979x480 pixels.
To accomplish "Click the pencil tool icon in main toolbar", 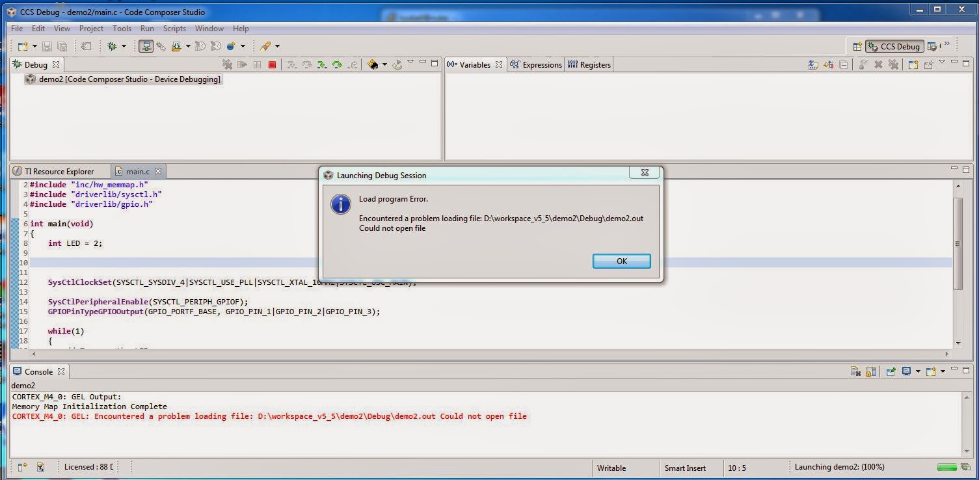I will [x=265, y=46].
